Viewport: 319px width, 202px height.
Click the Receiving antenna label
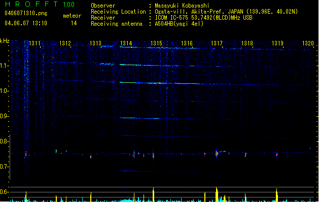(x=117, y=24)
